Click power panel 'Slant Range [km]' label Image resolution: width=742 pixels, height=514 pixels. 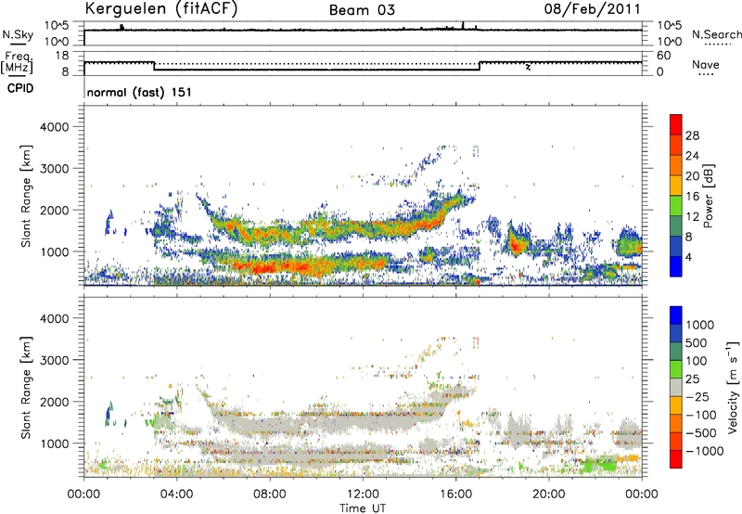pyautogui.click(x=26, y=196)
